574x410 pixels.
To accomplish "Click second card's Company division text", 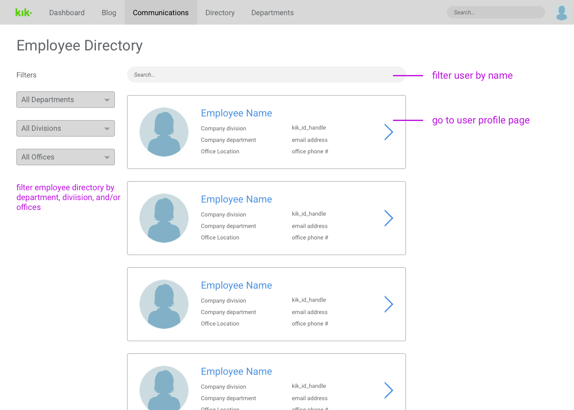I will (x=223, y=214).
